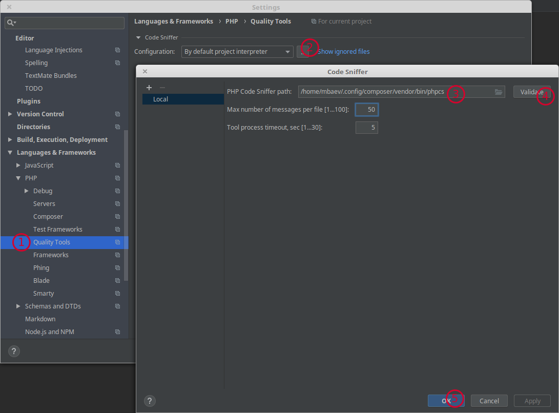Click project-level icon next to Language Injections
Viewport: 559px width, 413px height.
tap(117, 50)
